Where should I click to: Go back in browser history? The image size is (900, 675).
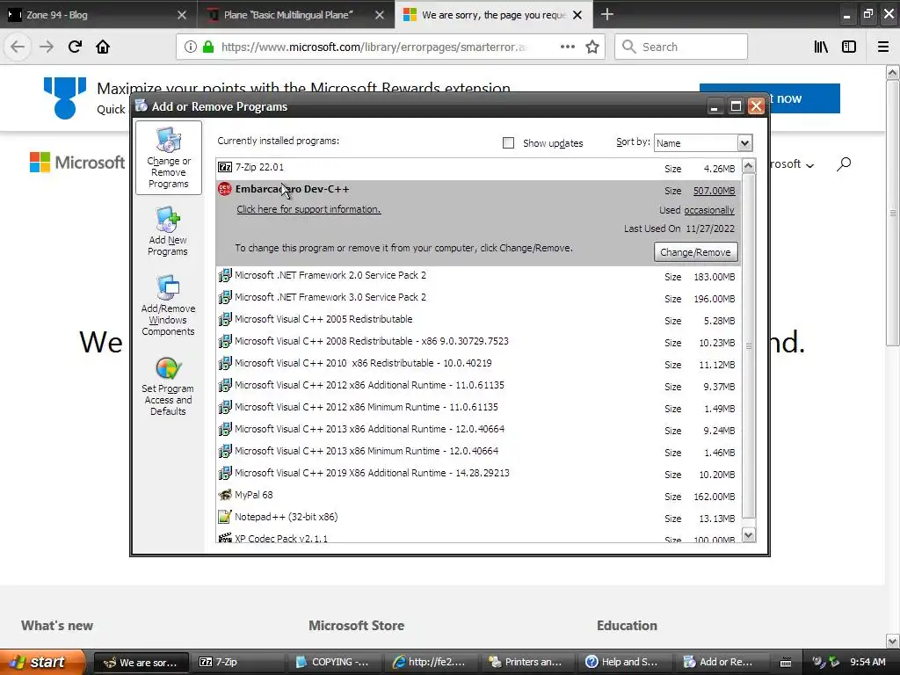18,47
